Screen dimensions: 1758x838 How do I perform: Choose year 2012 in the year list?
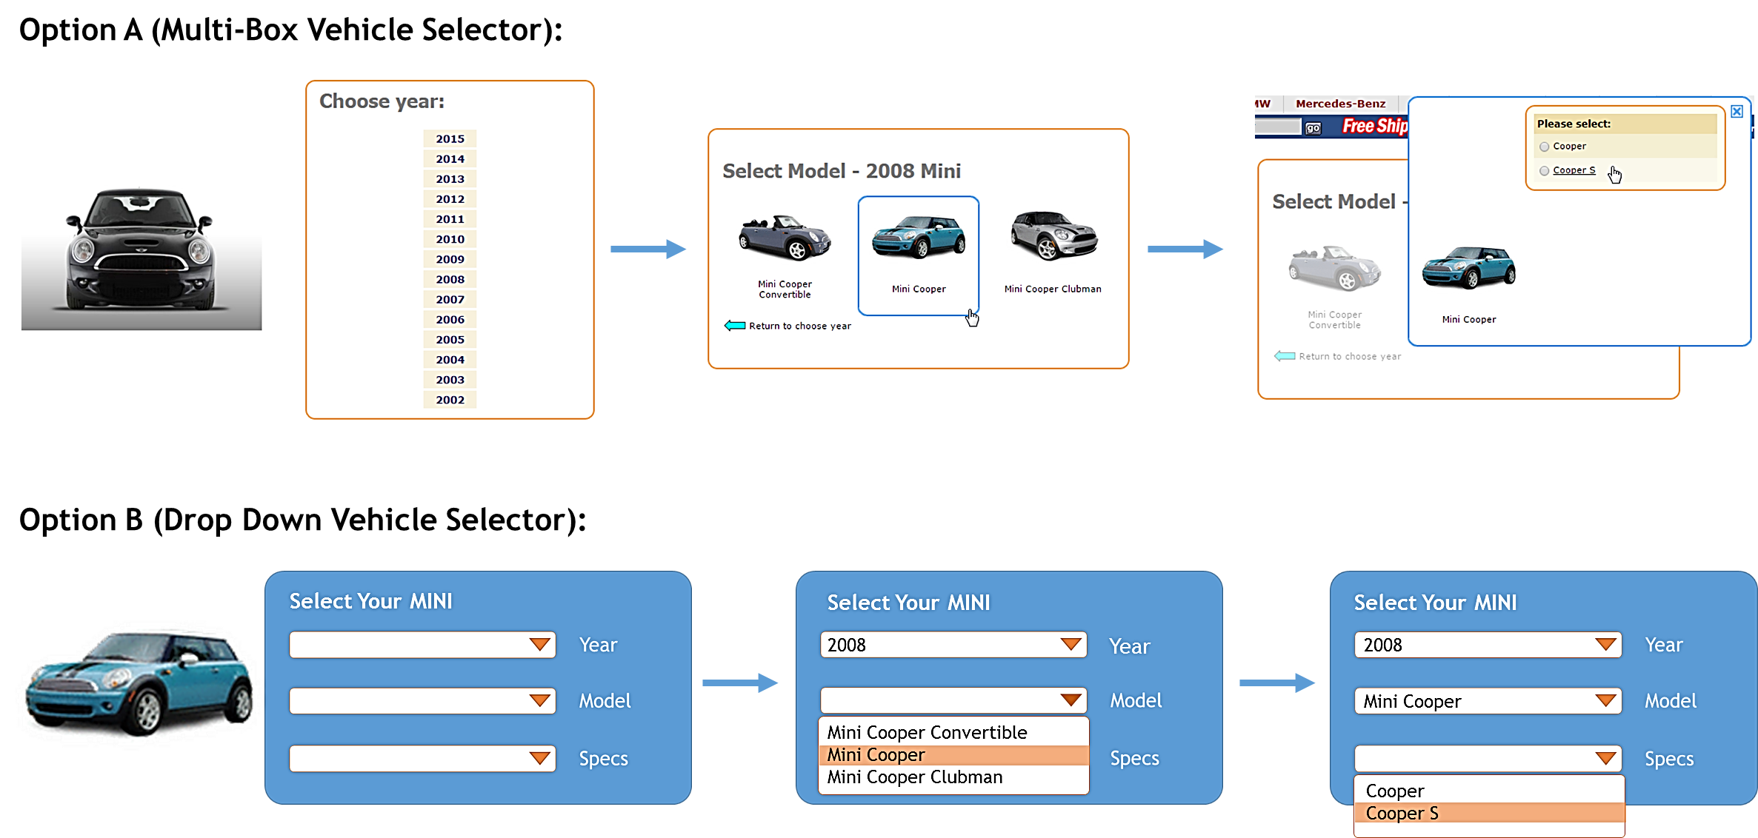[450, 198]
